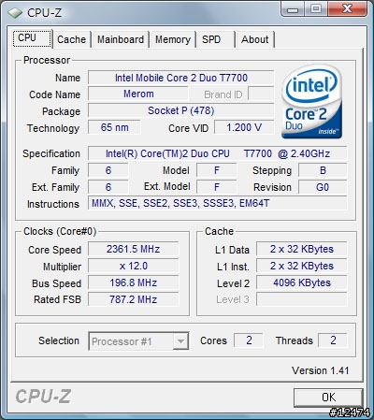Click the Multiplier value 'x 12.0'
Screen dimensions: 374x420
(x=134, y=266)
